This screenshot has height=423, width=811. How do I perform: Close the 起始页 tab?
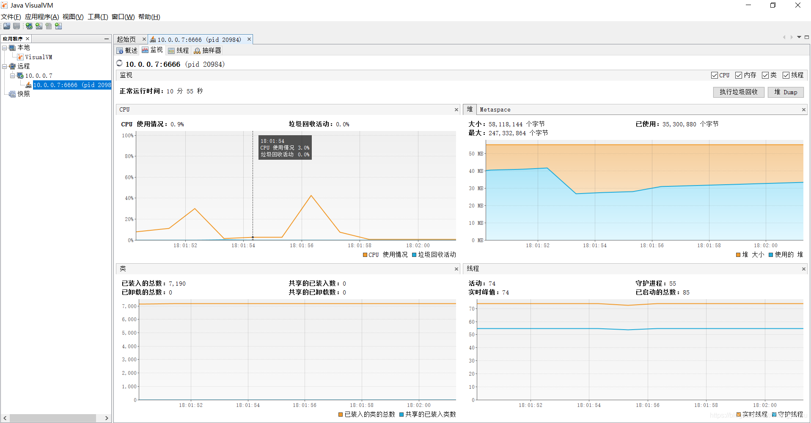tap(144, 39)
